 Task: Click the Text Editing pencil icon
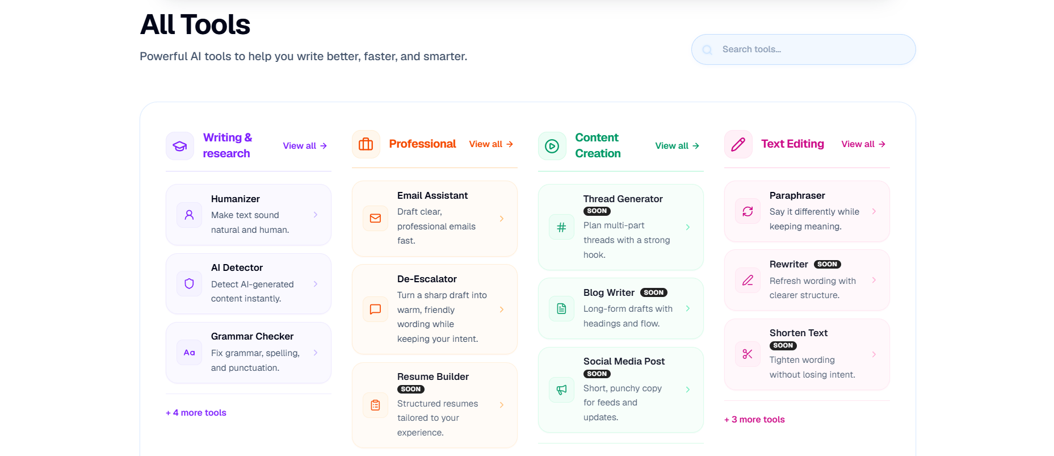tap(738, 144)
